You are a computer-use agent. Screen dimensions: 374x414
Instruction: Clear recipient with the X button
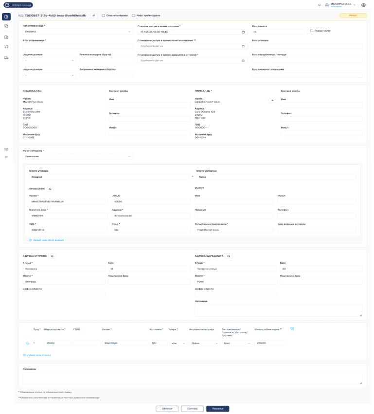click(x=272, y=100)
